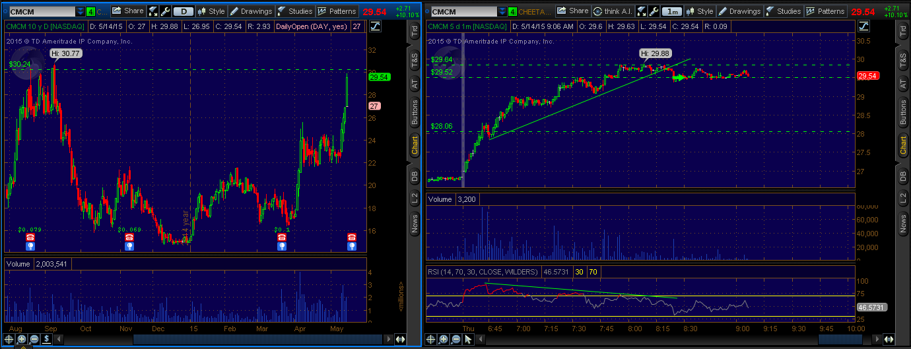Click expand time axis arrows under right chart

(x=888, y=339)
